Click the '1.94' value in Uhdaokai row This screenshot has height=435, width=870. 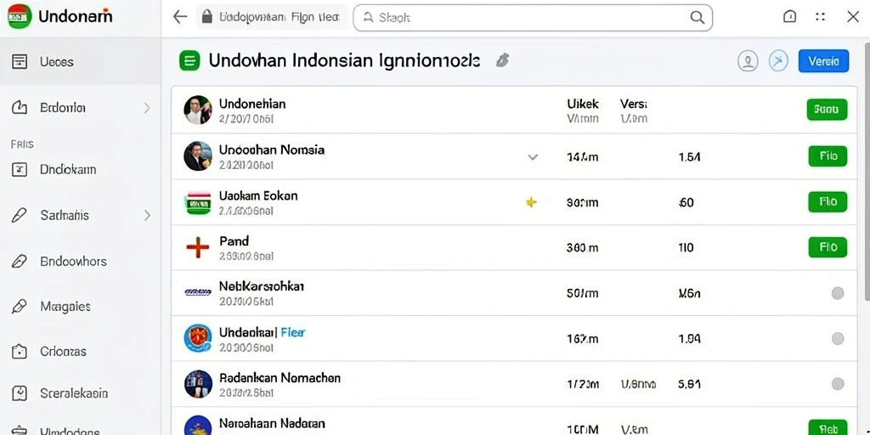point(689,338)
